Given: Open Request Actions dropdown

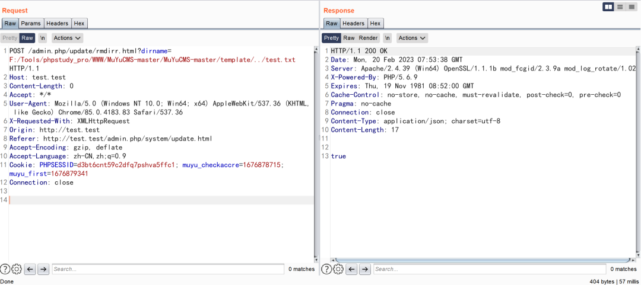Looking at the screenshot, I should pyautogui.click(x=68, y=38).
